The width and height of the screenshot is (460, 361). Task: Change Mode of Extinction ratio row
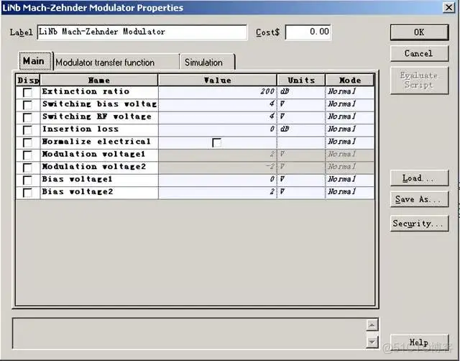pyautogui.click(x=350, y=92)
